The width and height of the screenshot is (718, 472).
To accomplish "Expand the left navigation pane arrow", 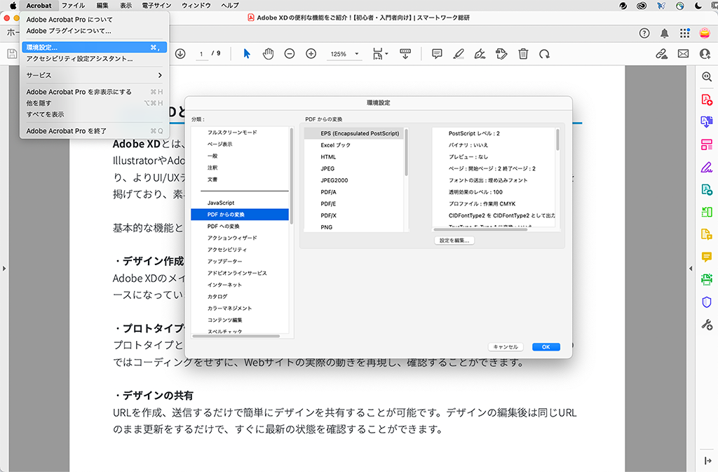I will click(x=4, y=269).
